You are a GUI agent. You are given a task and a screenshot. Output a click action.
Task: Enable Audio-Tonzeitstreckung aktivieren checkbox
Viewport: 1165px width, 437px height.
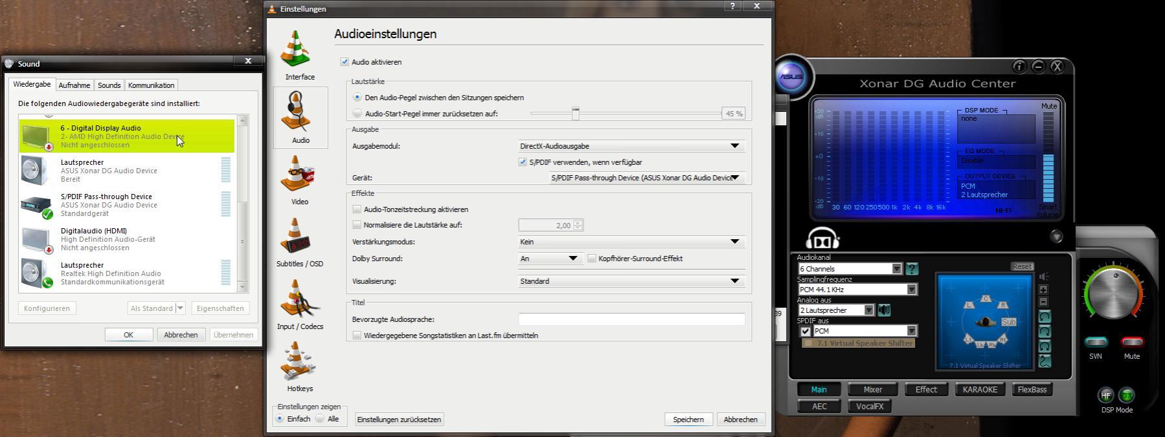tap(357, 209)
